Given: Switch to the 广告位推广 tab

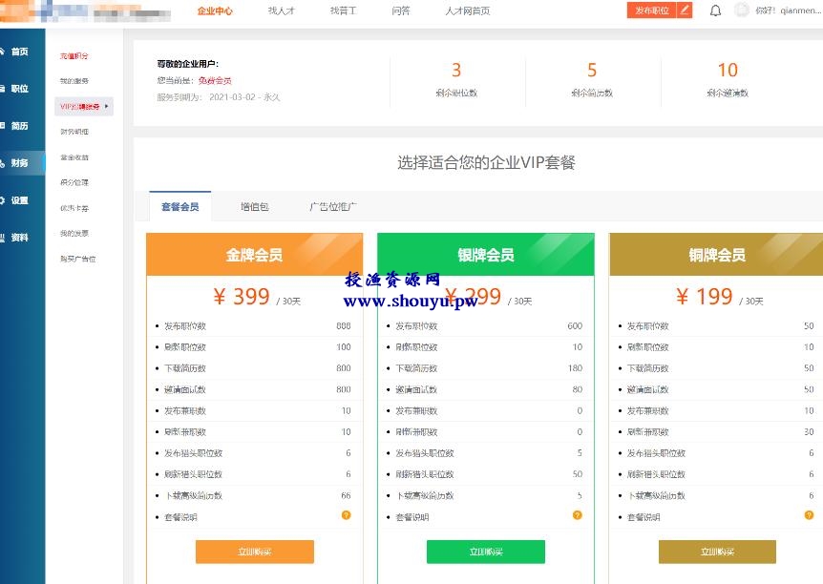Looking at the screenshot, I should point(333,207).
